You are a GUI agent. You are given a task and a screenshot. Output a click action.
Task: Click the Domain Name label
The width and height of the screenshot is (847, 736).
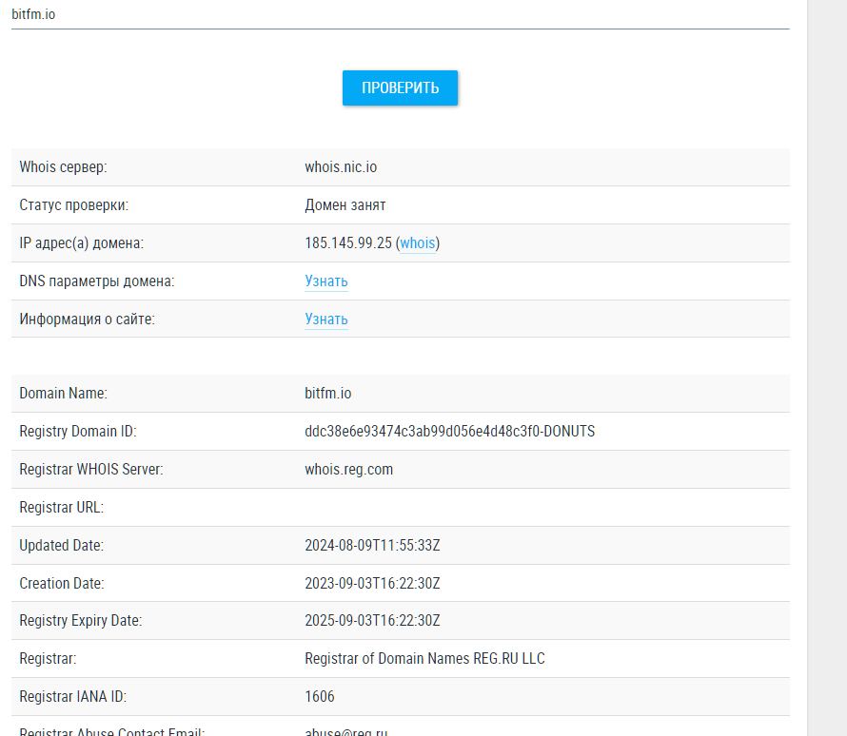63,393
